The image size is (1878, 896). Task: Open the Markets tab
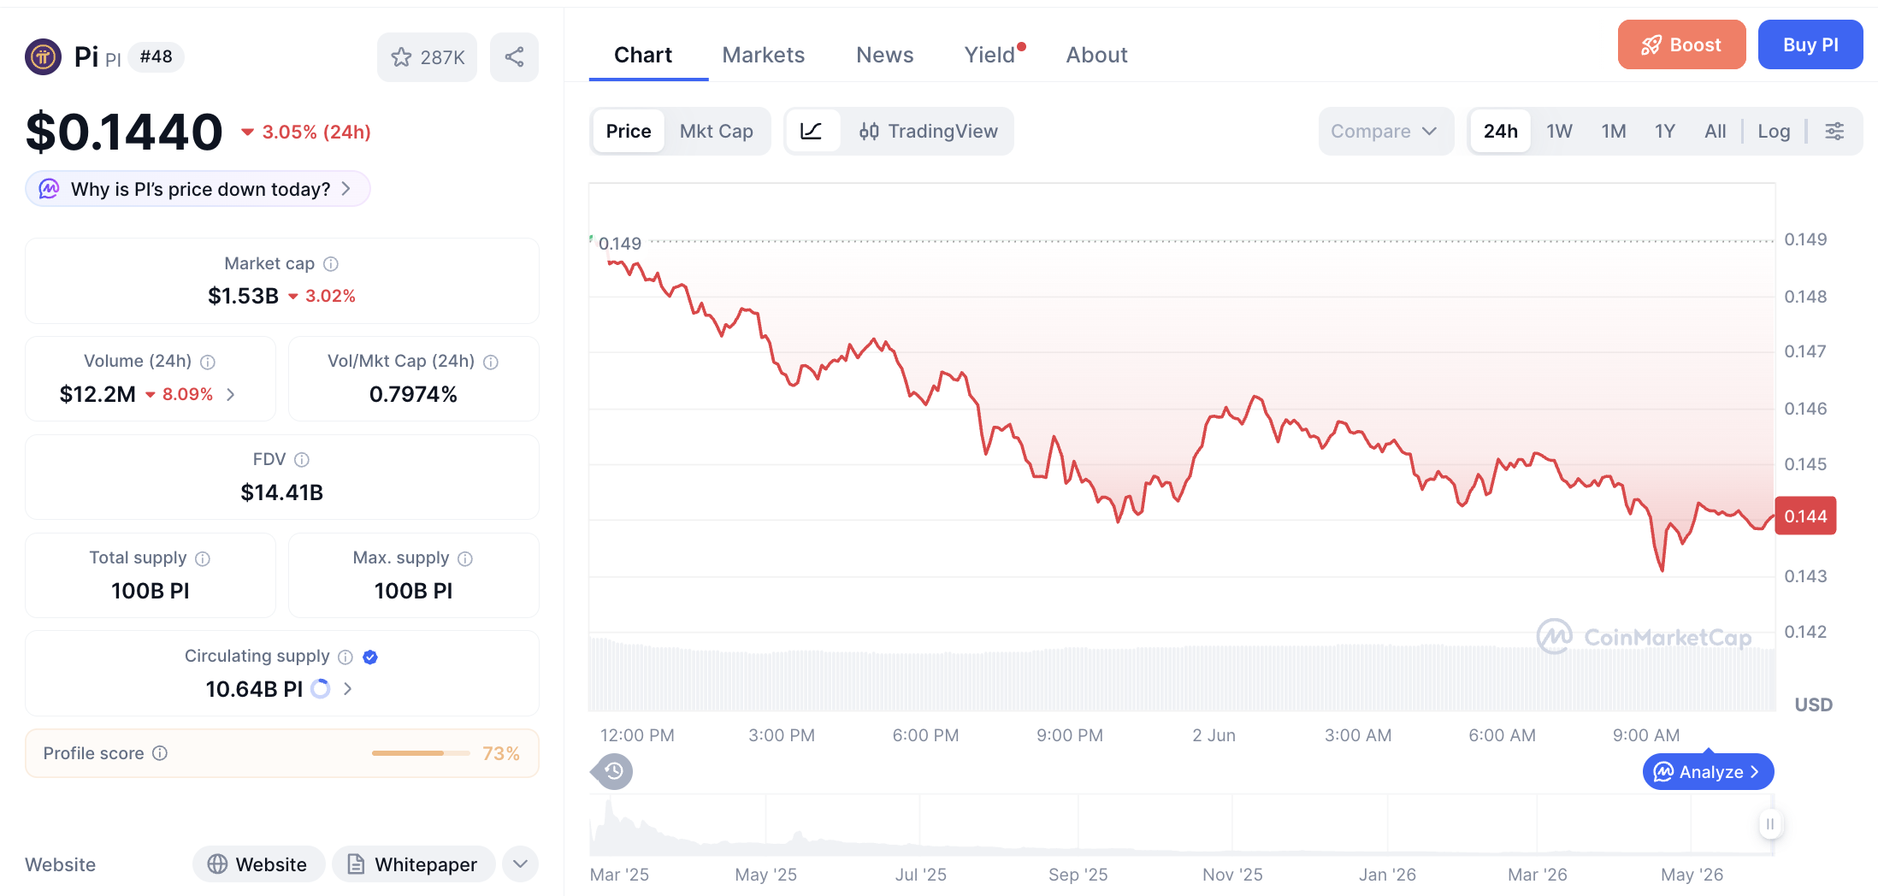[x=764, y=55]
